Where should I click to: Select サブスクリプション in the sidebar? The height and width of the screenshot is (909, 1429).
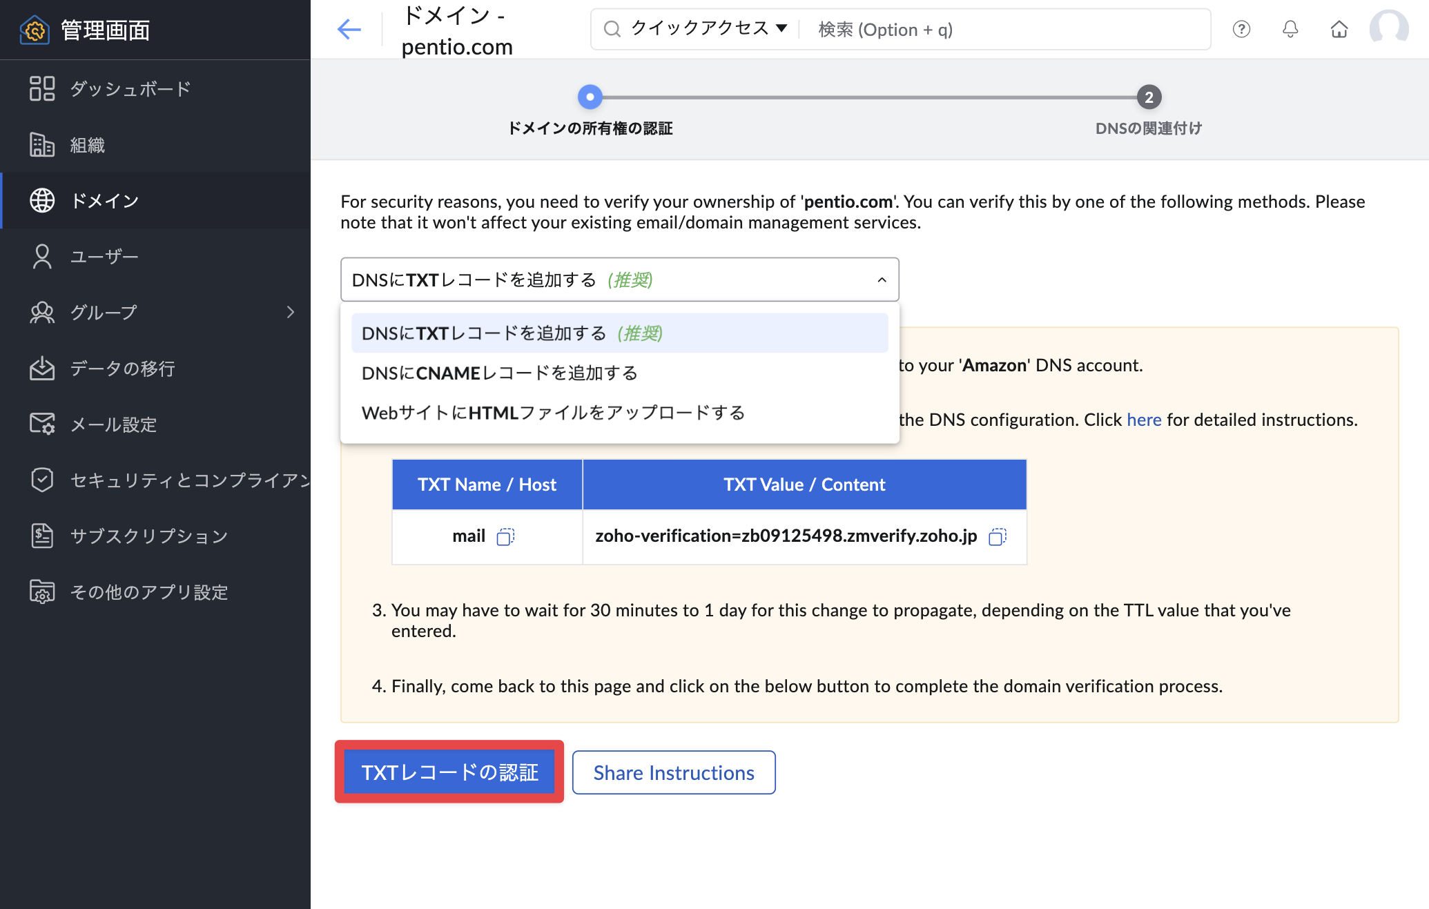coord(148,536)
